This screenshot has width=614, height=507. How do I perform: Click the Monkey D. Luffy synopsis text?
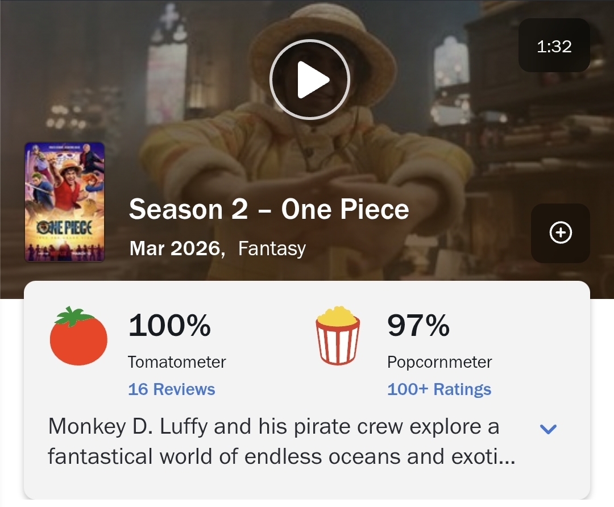point(274,442)
